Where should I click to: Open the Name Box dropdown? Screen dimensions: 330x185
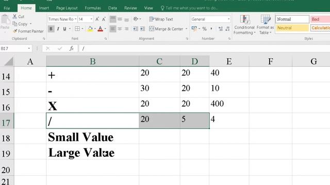coord(29,48)
